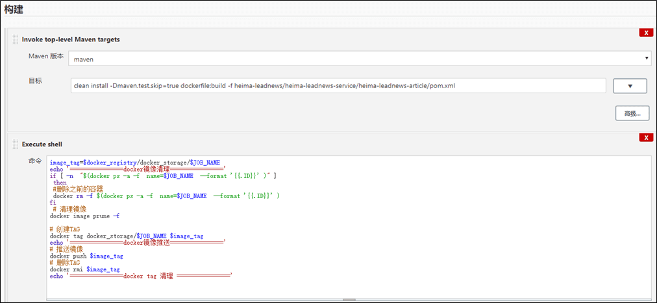Grab the Maven targets step drag handle
The width and height of the screenshot is (657, 303).
coord(16,39)
